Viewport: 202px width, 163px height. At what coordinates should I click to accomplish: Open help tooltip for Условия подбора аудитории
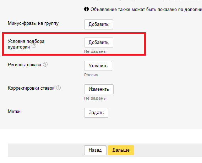click(x=34, y=46)
